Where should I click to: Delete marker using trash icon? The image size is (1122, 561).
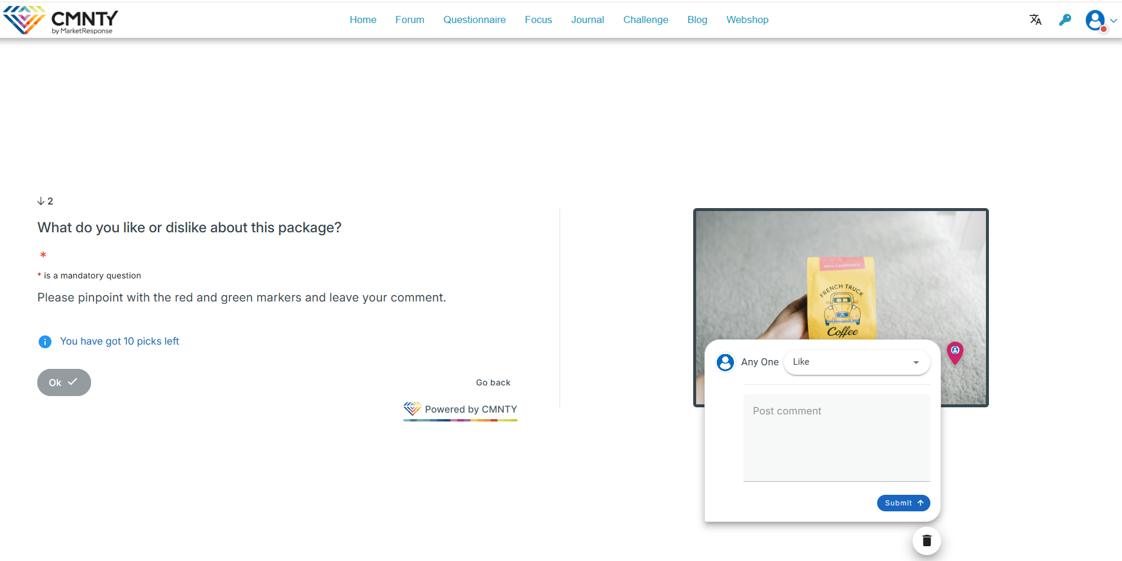point(926,540)
